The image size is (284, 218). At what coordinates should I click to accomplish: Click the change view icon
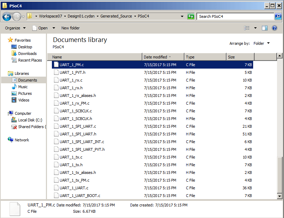(247, 28)
